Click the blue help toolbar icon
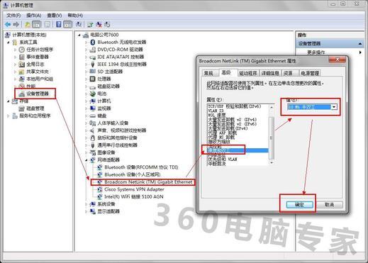 coord(59,24)
